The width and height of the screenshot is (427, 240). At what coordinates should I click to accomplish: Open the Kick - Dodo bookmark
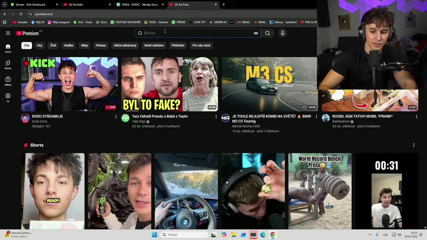click(83, 22)
